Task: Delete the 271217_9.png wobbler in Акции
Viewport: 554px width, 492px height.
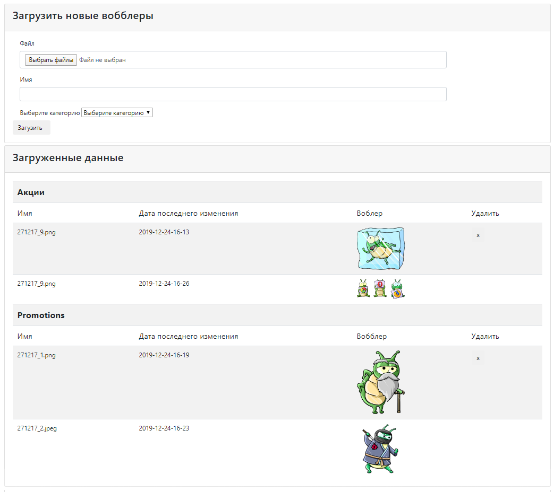Action: coord(478,235)
